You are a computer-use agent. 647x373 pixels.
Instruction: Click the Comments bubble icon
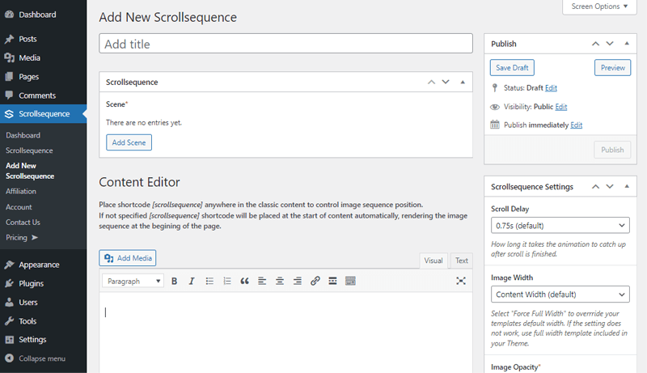pos(9,95)
